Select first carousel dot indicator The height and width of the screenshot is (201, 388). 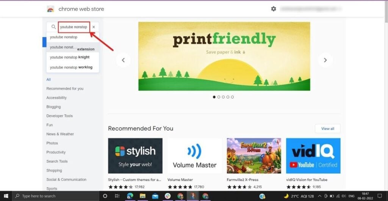[214, 97]
